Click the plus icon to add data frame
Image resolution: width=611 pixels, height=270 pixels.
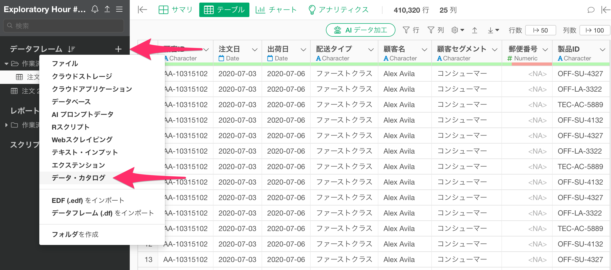click(118, 49)
